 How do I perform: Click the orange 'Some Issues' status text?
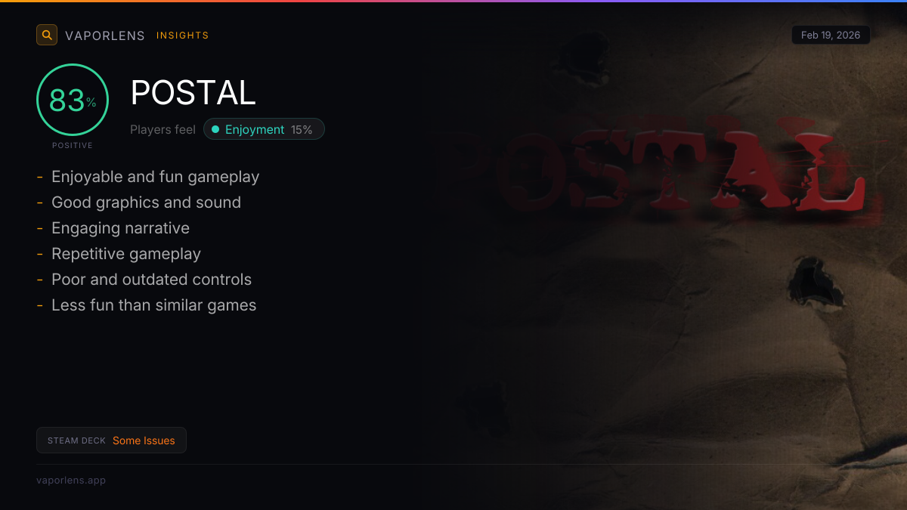click(x=144, y=440)
